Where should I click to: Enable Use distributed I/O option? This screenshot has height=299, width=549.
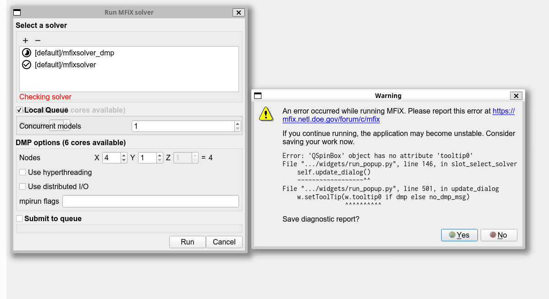[22, 186]
